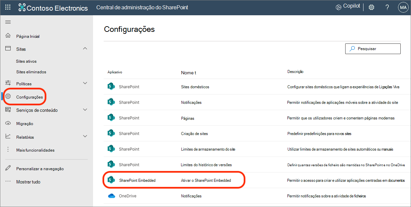Open the app launcher waffle icon

(x=8, y=7)
